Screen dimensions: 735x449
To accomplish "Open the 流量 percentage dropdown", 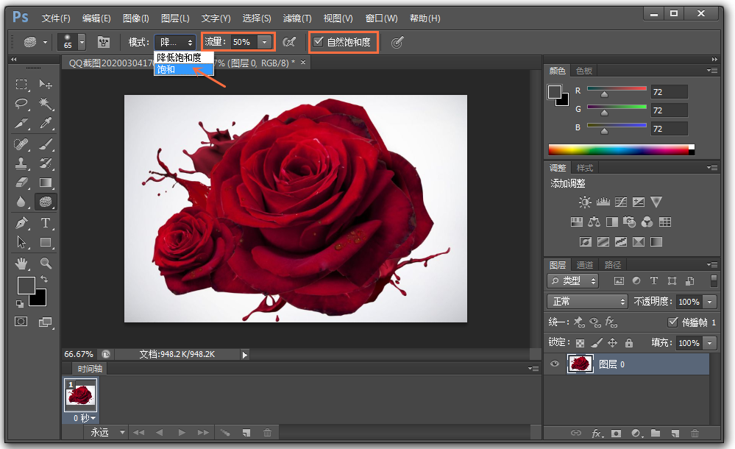I will (264, 43).
